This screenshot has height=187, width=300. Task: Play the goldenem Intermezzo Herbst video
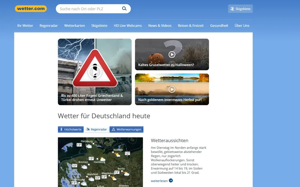click(172, 89)
